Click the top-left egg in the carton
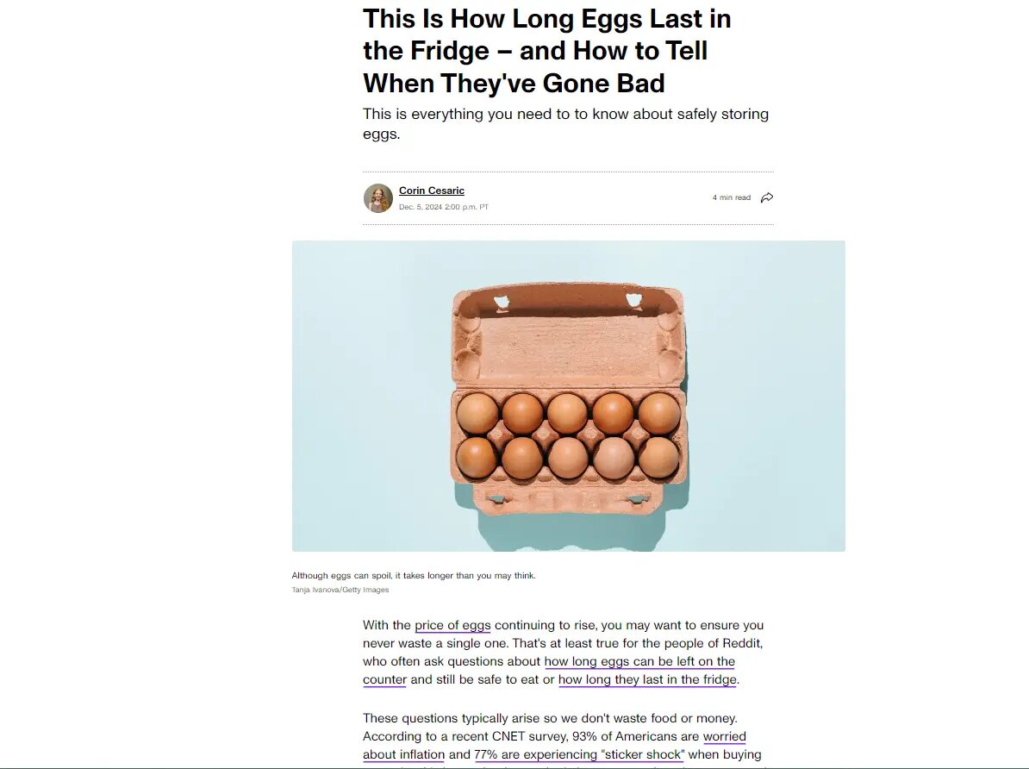Image resolution: width=1029 pixels, height=769 pixels. pos(477,414)
